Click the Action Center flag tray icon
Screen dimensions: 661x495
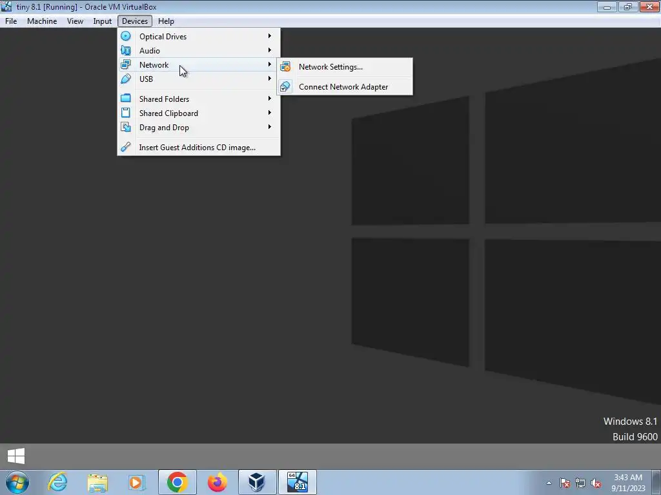565,483
